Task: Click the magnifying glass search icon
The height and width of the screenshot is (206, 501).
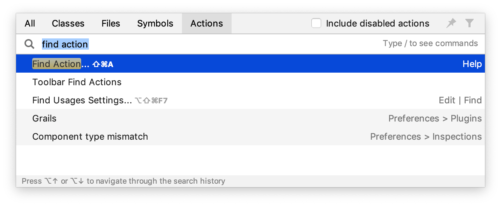Action: coord(29,44)
